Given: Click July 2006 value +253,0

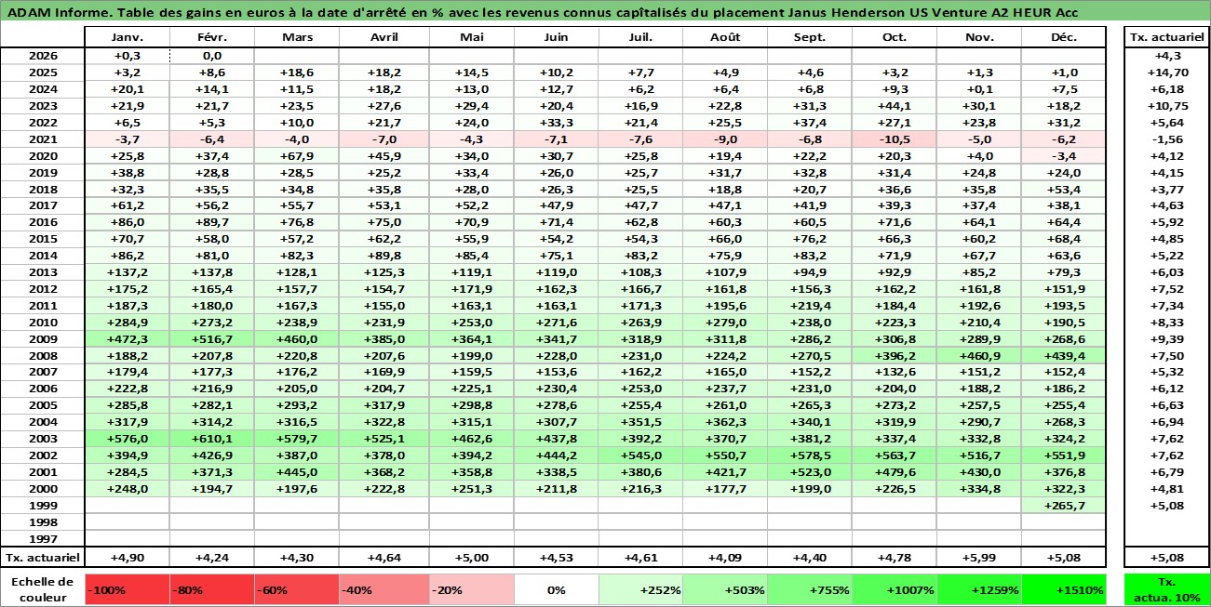Looking at the screenshot, I should (x=640, y=389).
